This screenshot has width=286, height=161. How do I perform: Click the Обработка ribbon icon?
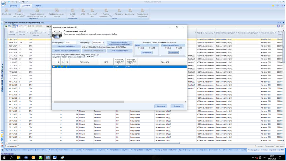(6, 11)
